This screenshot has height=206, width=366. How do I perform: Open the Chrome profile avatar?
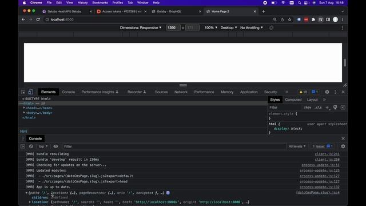tap(335, 19)
